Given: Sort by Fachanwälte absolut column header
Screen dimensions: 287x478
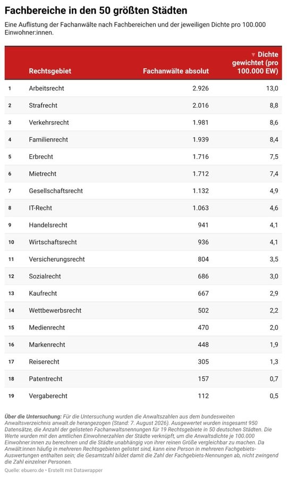Looking at the screenshot, I should tap(176, 71).
